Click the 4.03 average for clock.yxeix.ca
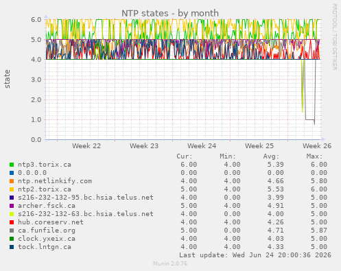 click(x=276, y=239)
